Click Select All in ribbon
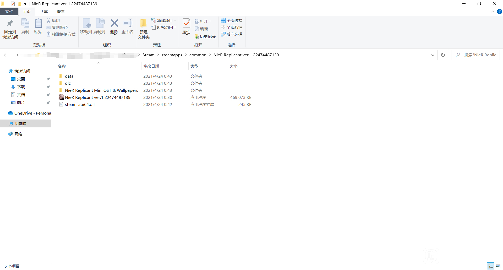The image size is (503, 270). [232, 20]
